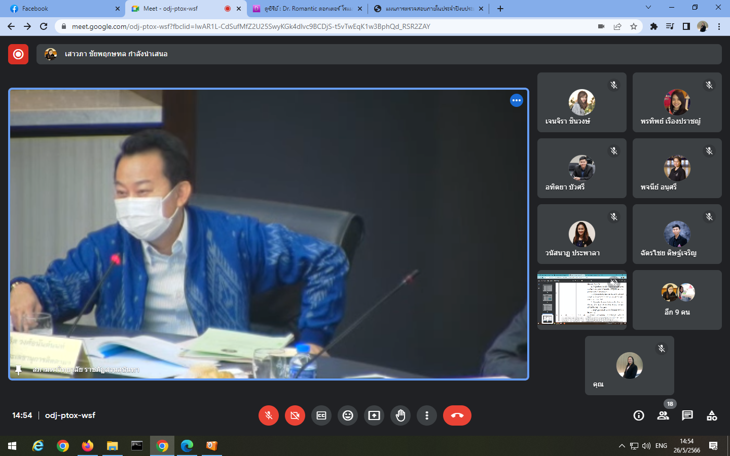Open meeting details info icon
730x456 pixels.
point(639,415)
